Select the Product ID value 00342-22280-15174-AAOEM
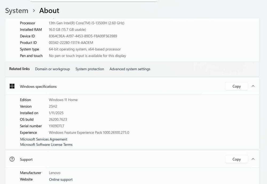 pyautogui.click(x=71, y=43)
